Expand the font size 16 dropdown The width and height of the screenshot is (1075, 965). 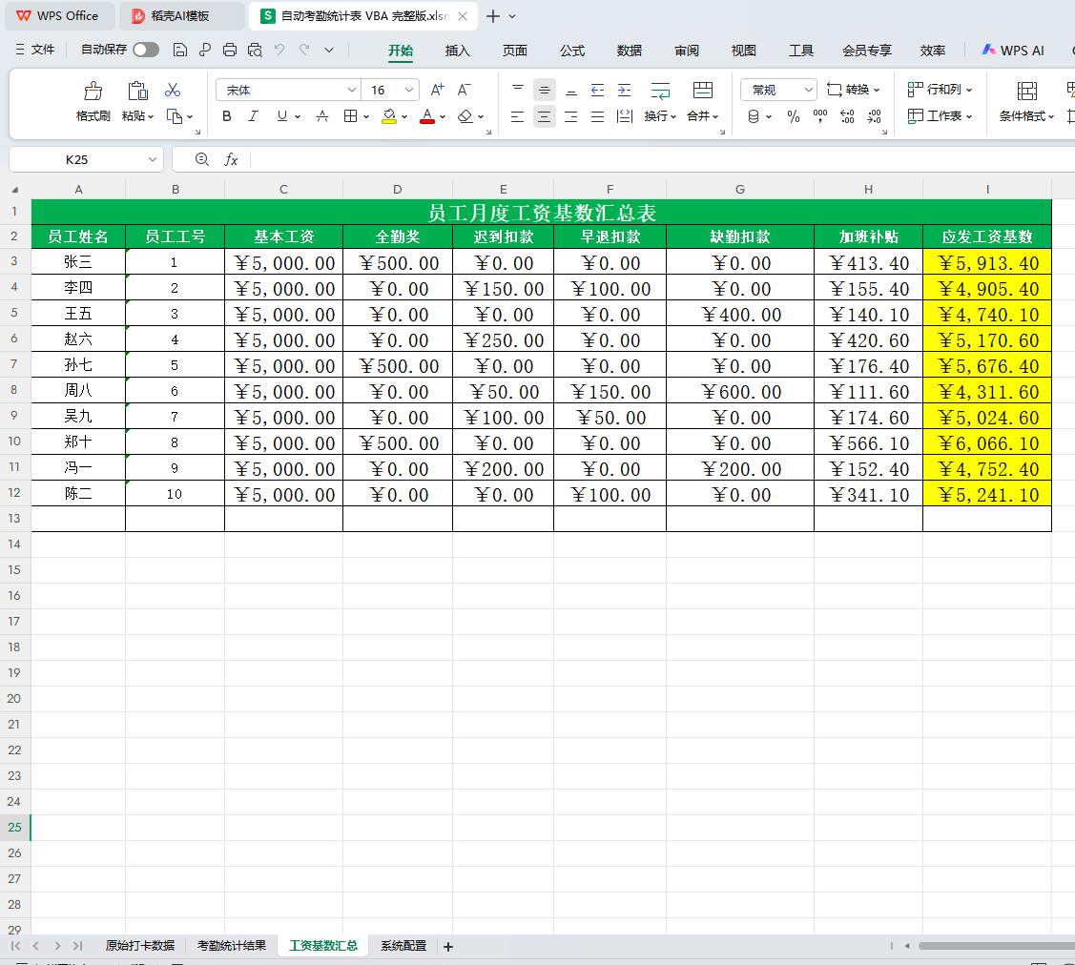408,90
